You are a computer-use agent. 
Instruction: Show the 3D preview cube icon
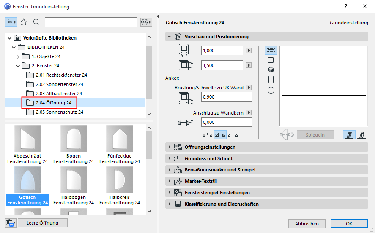click(x=271, y=70)
